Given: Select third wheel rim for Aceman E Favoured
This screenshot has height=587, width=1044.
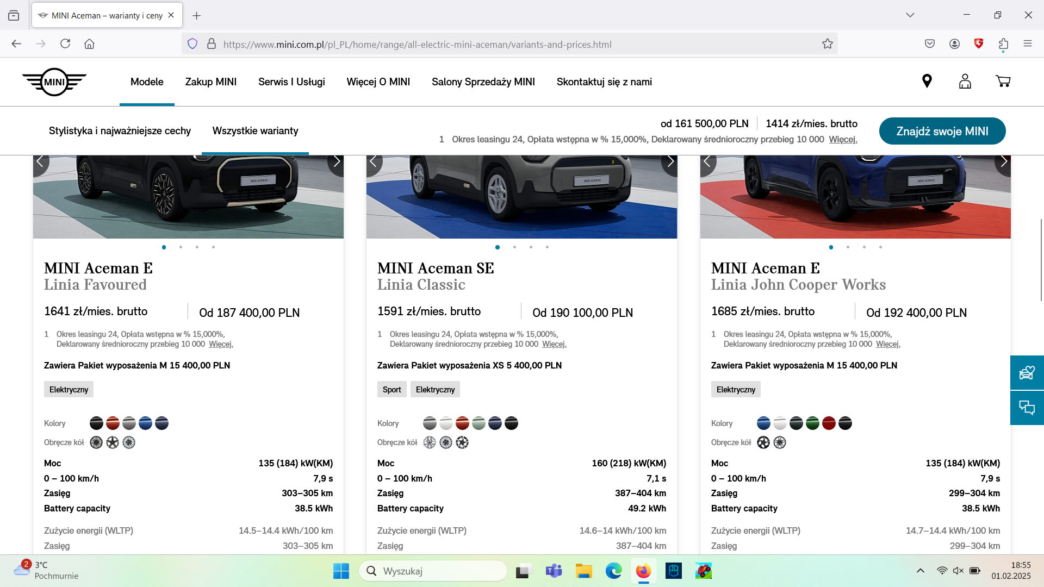Looking at the screenshot, I should click(129, 442).
